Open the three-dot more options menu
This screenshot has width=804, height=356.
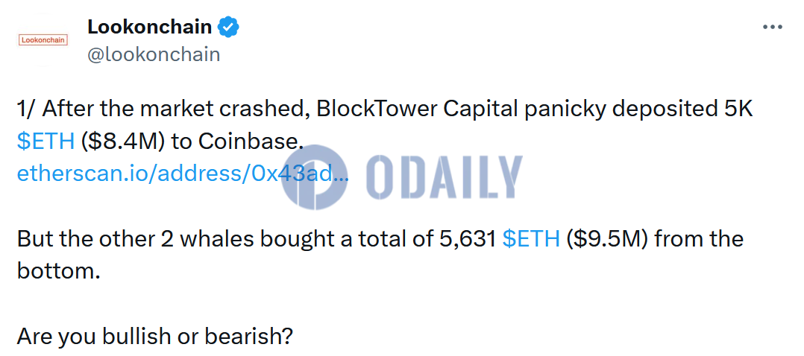(772, 27)
